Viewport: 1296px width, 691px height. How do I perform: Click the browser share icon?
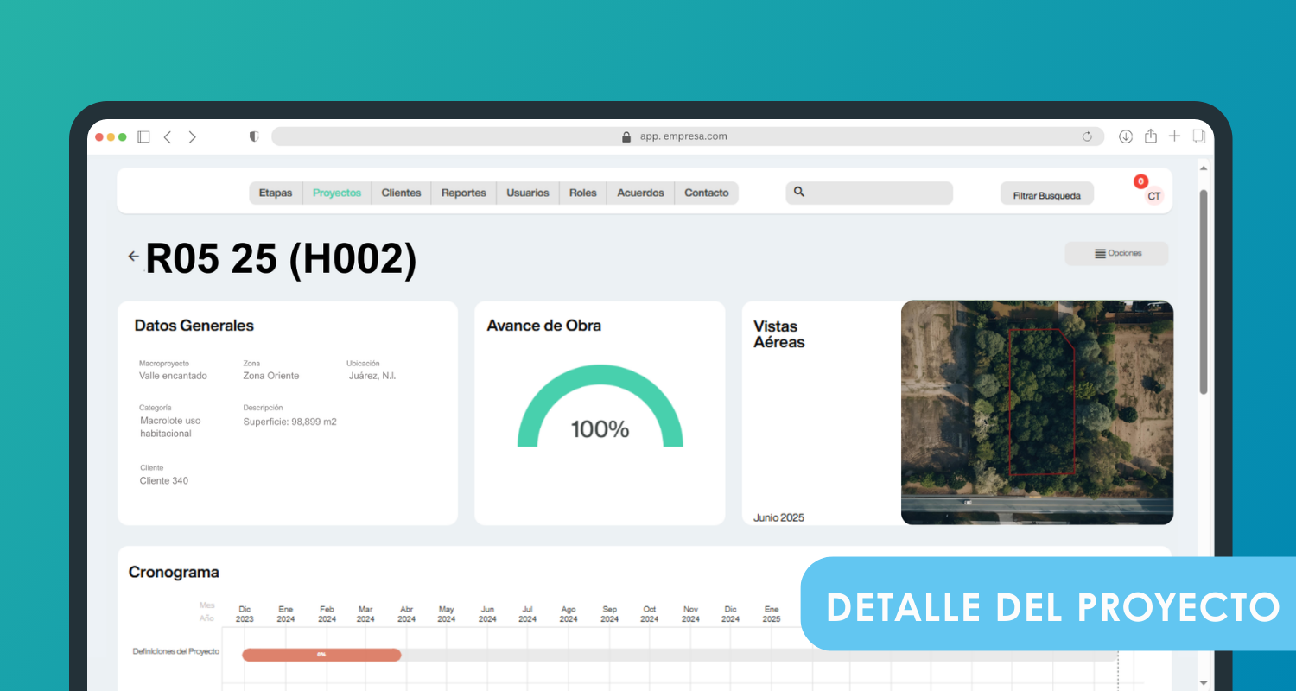1150,136
